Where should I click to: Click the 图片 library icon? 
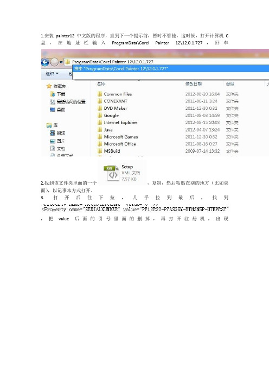tap(53, 141)
